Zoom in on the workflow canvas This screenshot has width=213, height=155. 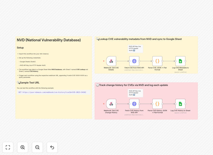click(x=22, y=147)
